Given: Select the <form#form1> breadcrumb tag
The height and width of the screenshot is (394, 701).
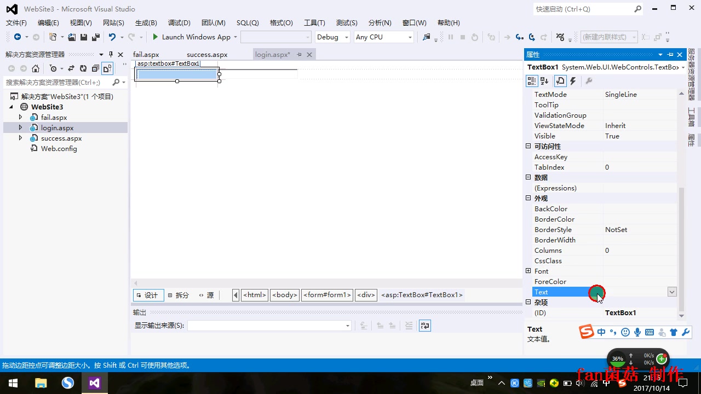Looking at the screenshot, I should click(x=327, y=295).
